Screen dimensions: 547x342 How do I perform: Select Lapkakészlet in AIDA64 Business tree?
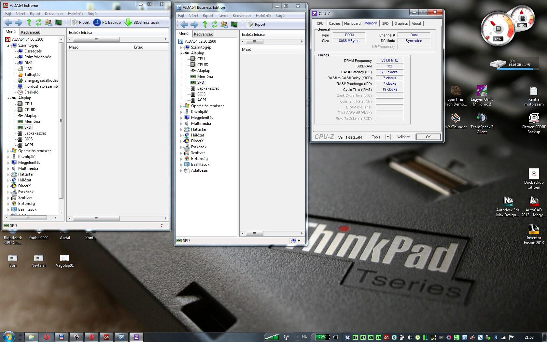[x=208, y=88]
